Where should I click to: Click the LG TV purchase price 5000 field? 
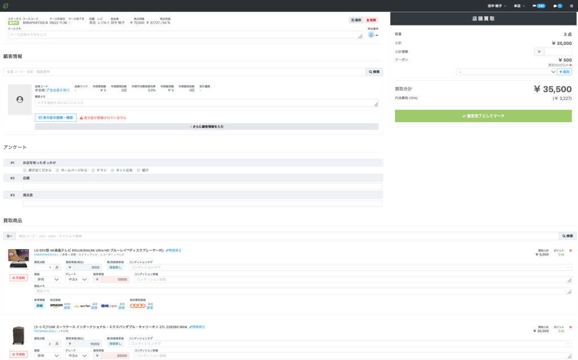[x=87, y=267]
